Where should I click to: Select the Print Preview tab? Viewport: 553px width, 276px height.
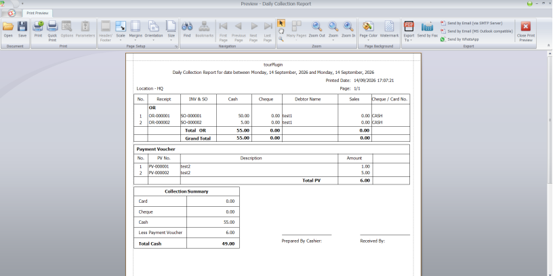pyautogui.click(x=37, y=13)
